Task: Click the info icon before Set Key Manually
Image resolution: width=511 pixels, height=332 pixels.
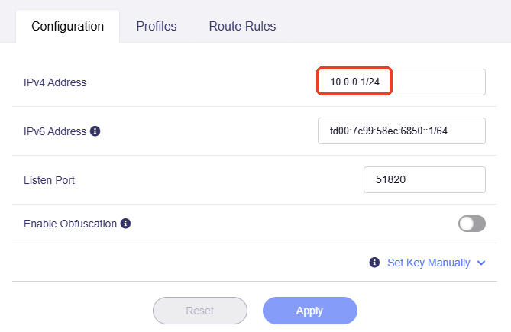Action: point(374,263)
